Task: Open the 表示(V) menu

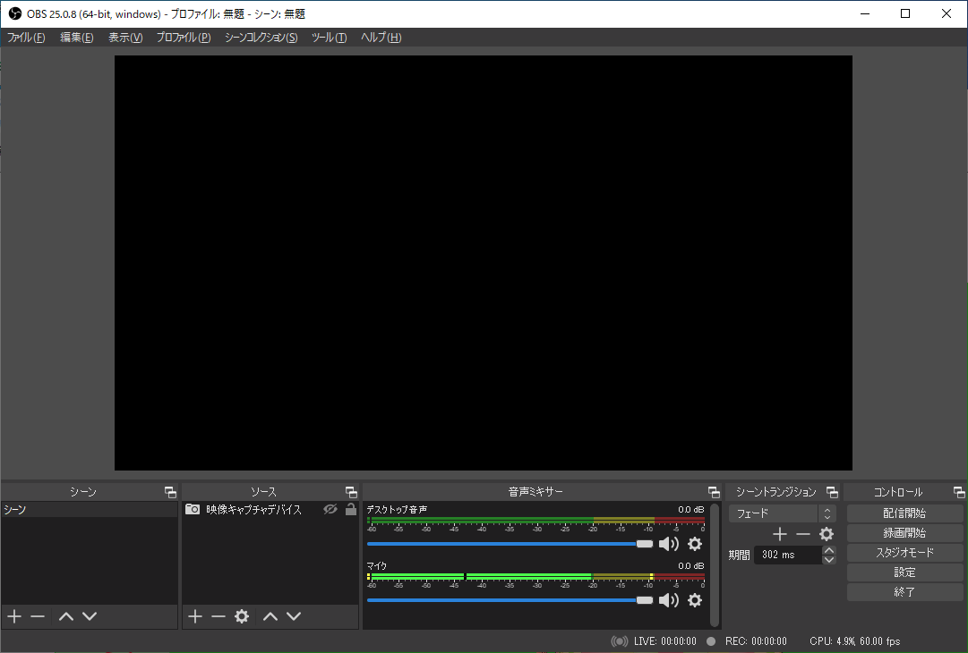Action: click(x=125, y=38)
